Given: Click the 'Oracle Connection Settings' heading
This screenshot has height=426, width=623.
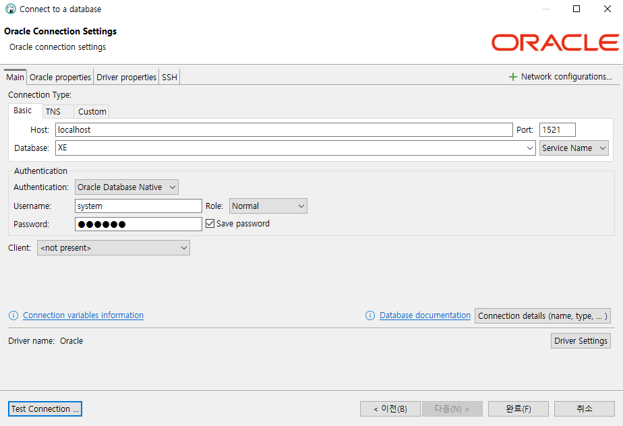Looking at the screenshot, I should click(x=61, y=32).
